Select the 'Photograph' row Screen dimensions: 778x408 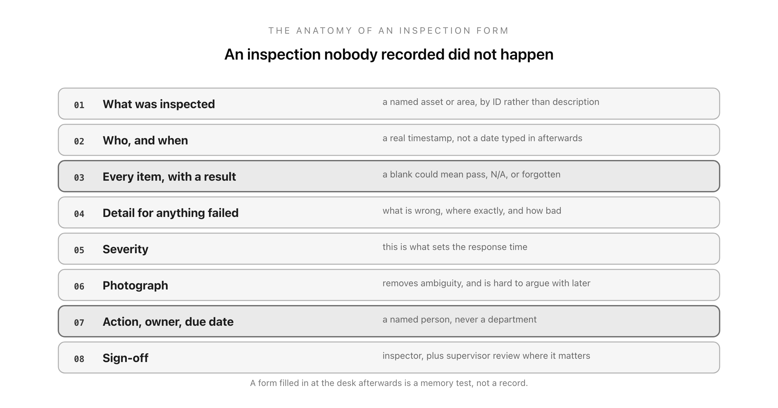point(389,285)
